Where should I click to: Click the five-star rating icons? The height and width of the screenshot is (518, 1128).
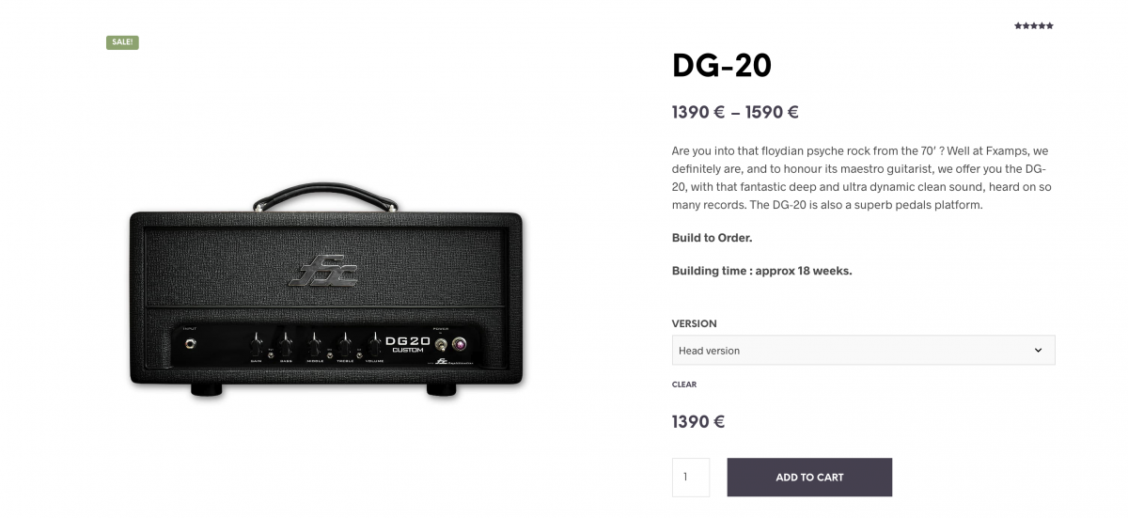pos(1034,25)
